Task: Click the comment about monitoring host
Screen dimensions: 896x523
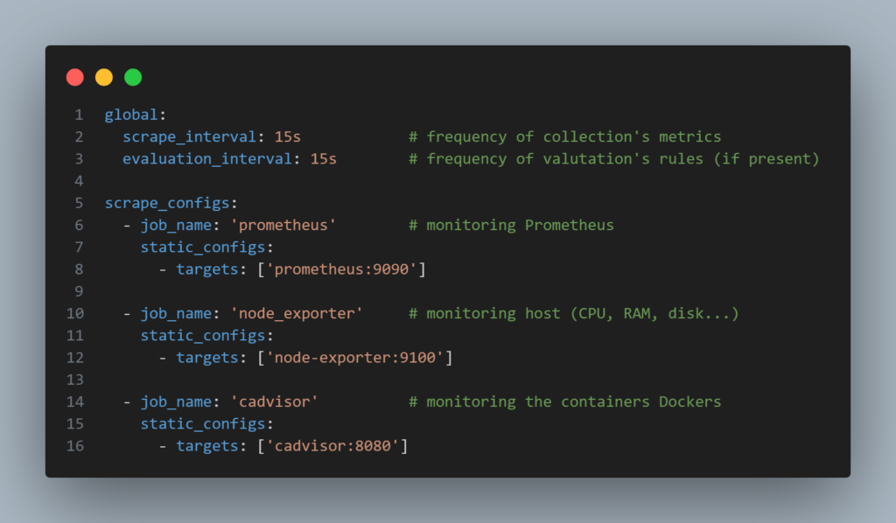Action: click(x=573, y=313)
